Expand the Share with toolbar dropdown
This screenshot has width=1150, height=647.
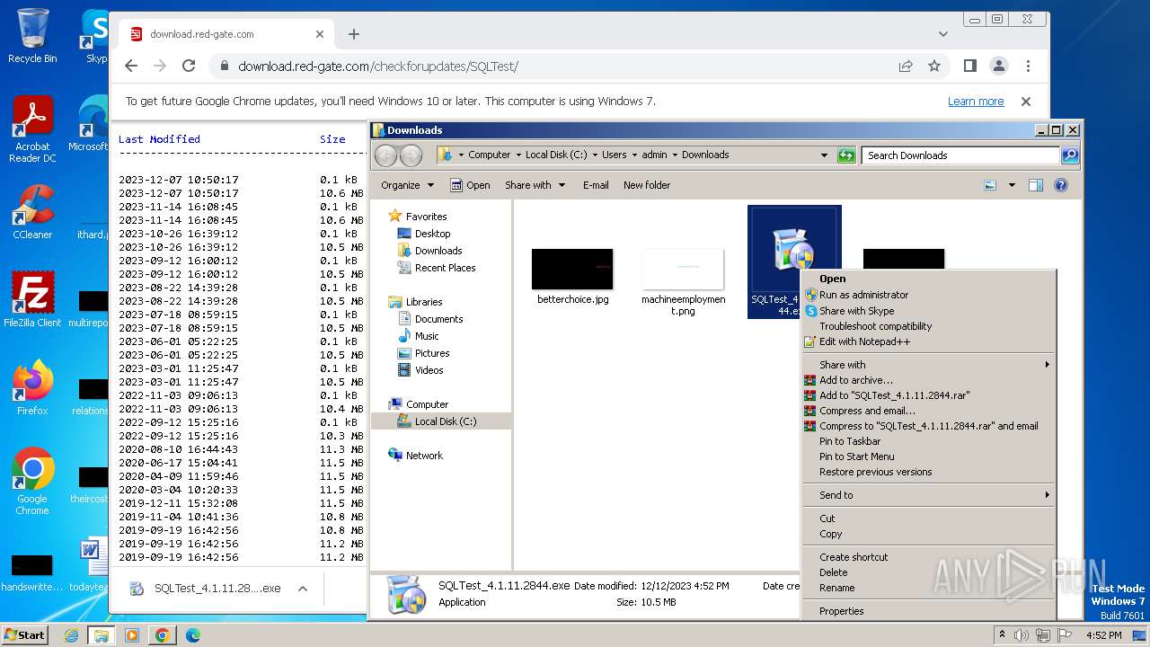pyautogui.click(x=535, y=185)
